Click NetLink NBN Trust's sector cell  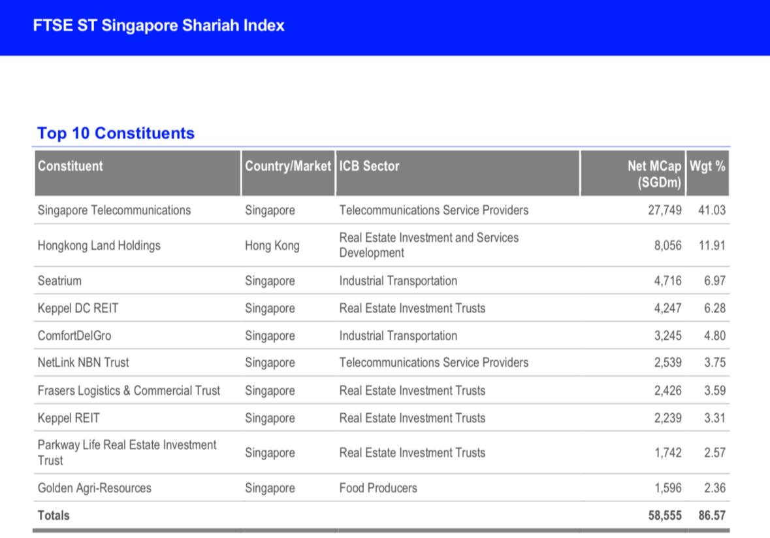[434, 363]
